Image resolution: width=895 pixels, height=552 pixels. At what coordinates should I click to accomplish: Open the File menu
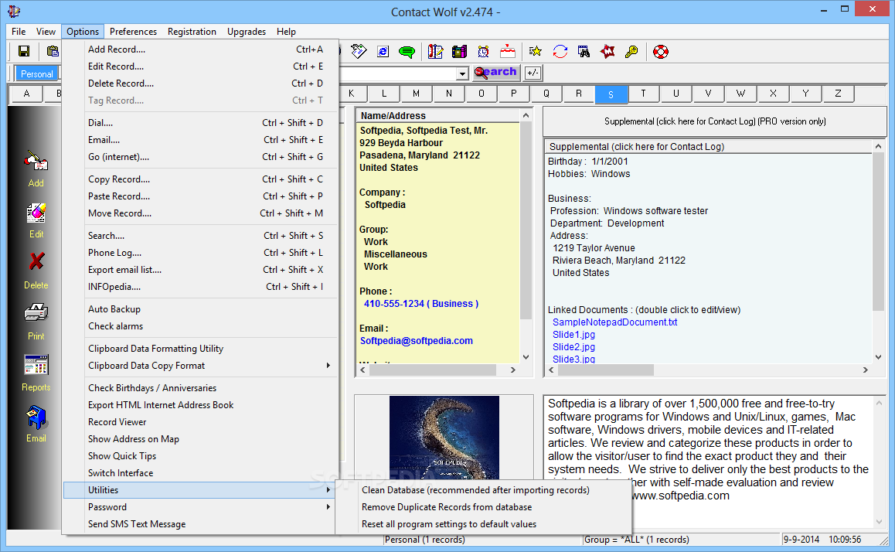pyautogui.click(x=19, y=32)
